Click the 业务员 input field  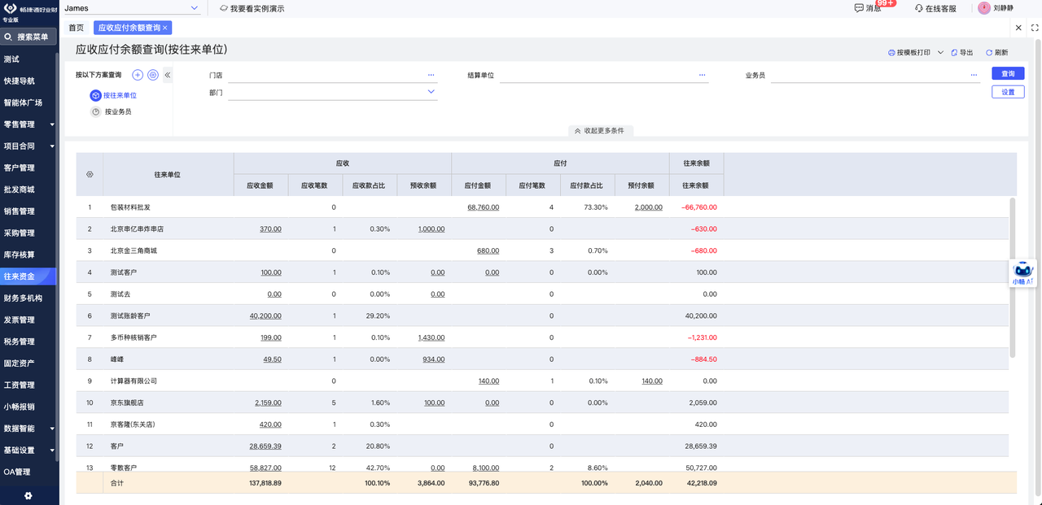875,75
